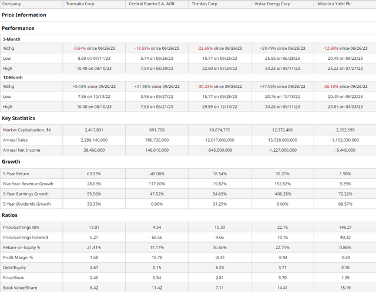Click the Price/Earnings Forward row label

[x=25, y=237]
